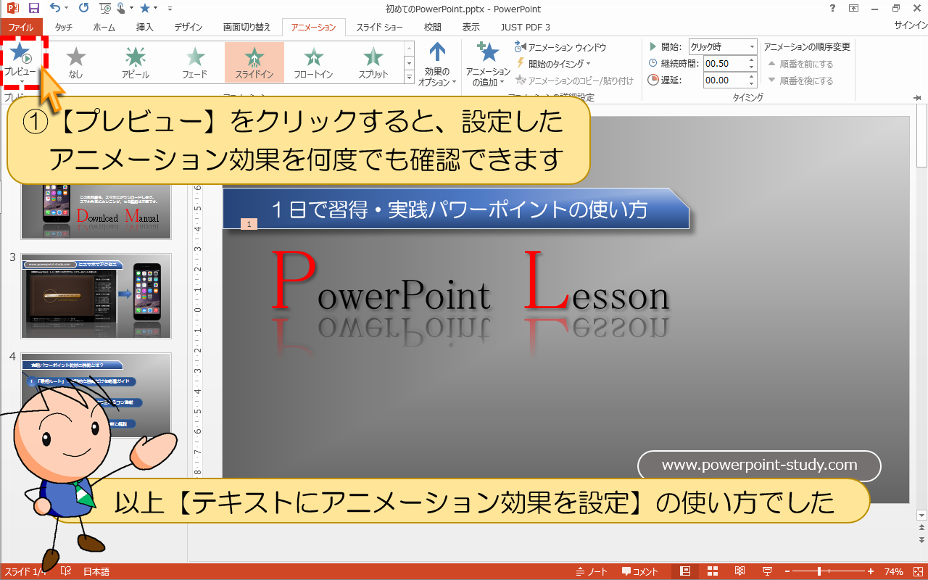
Task: Customize the quick access toolbar
Action: pyautogui.click(x=170, y=9)
